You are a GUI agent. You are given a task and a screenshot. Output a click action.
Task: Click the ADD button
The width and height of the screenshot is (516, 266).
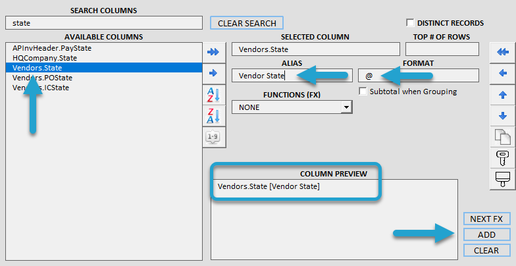coord(486,234)
